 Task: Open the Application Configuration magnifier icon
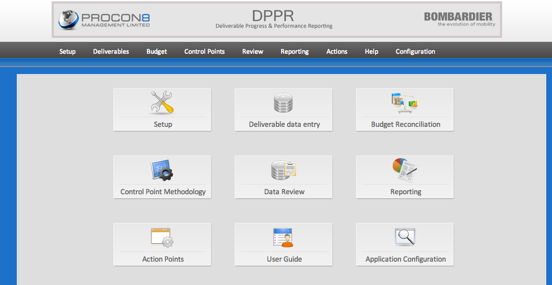405,238
